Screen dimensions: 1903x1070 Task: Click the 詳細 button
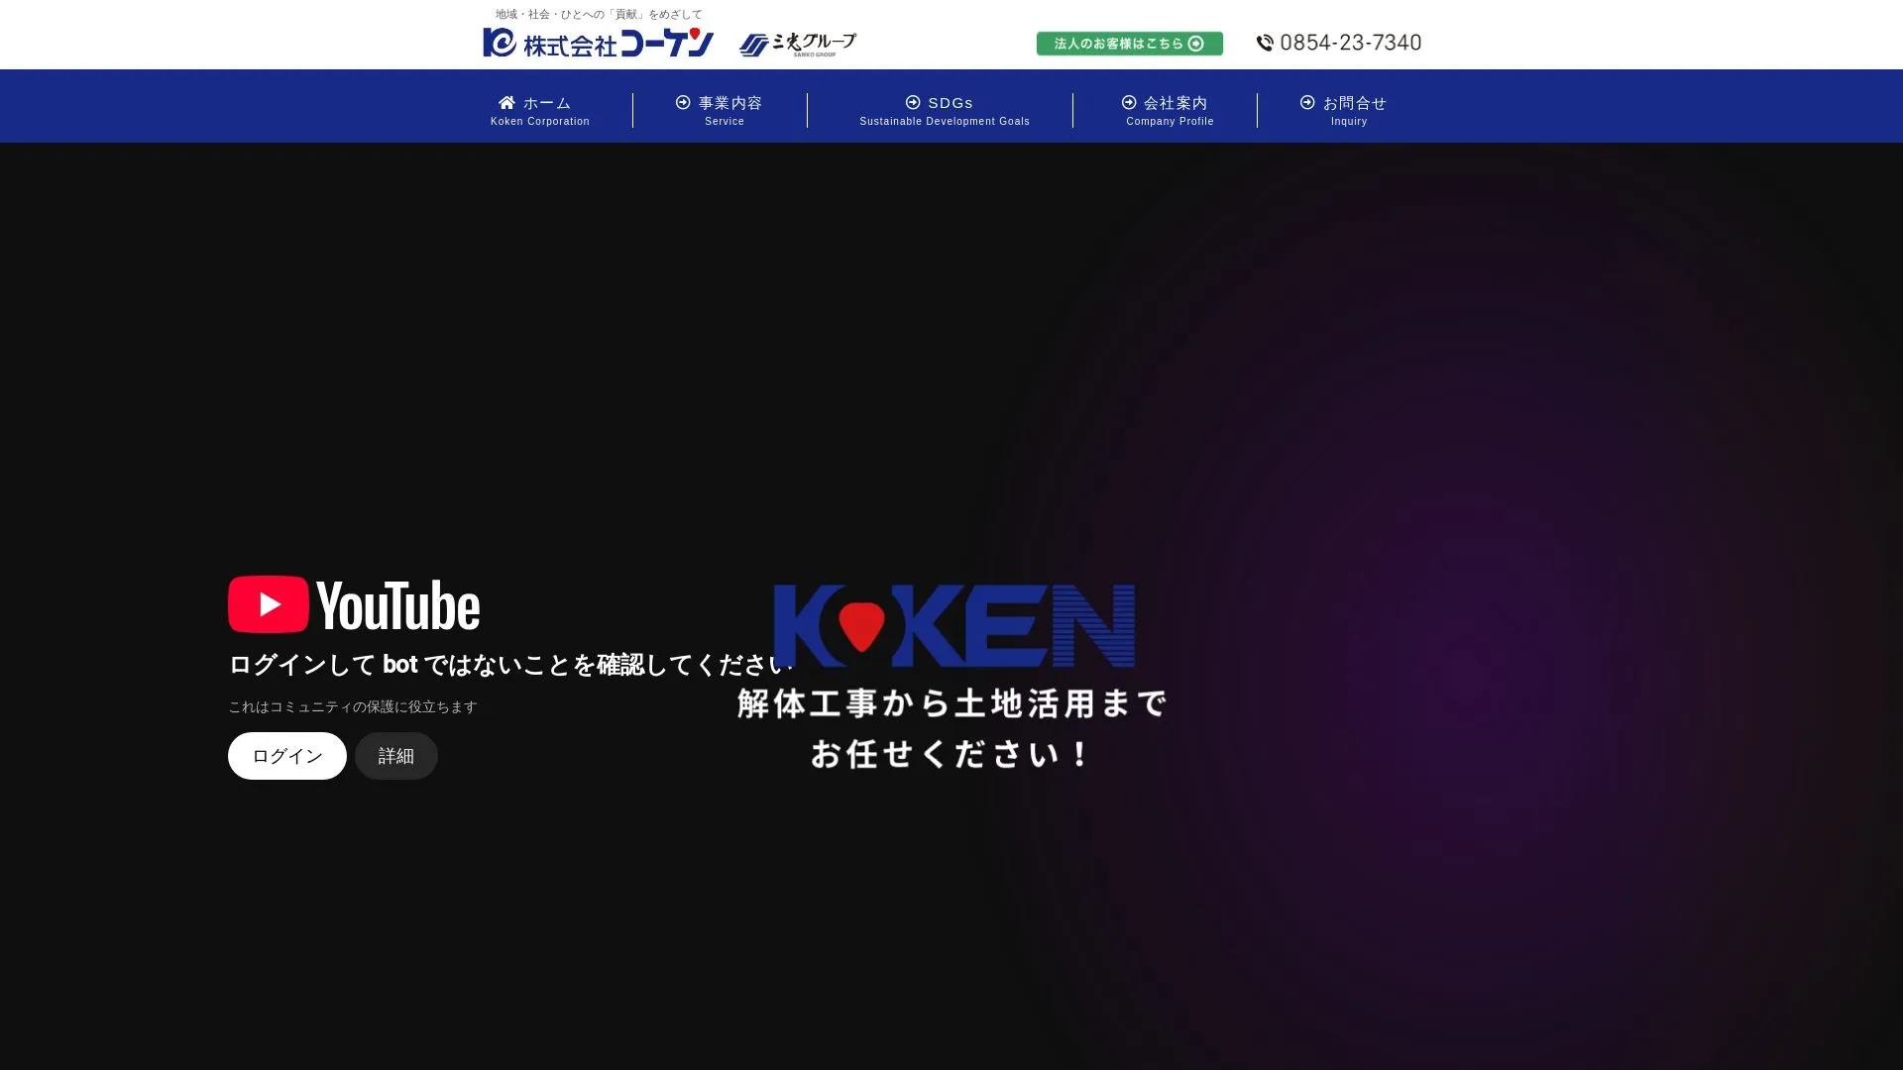click(396, 756)
